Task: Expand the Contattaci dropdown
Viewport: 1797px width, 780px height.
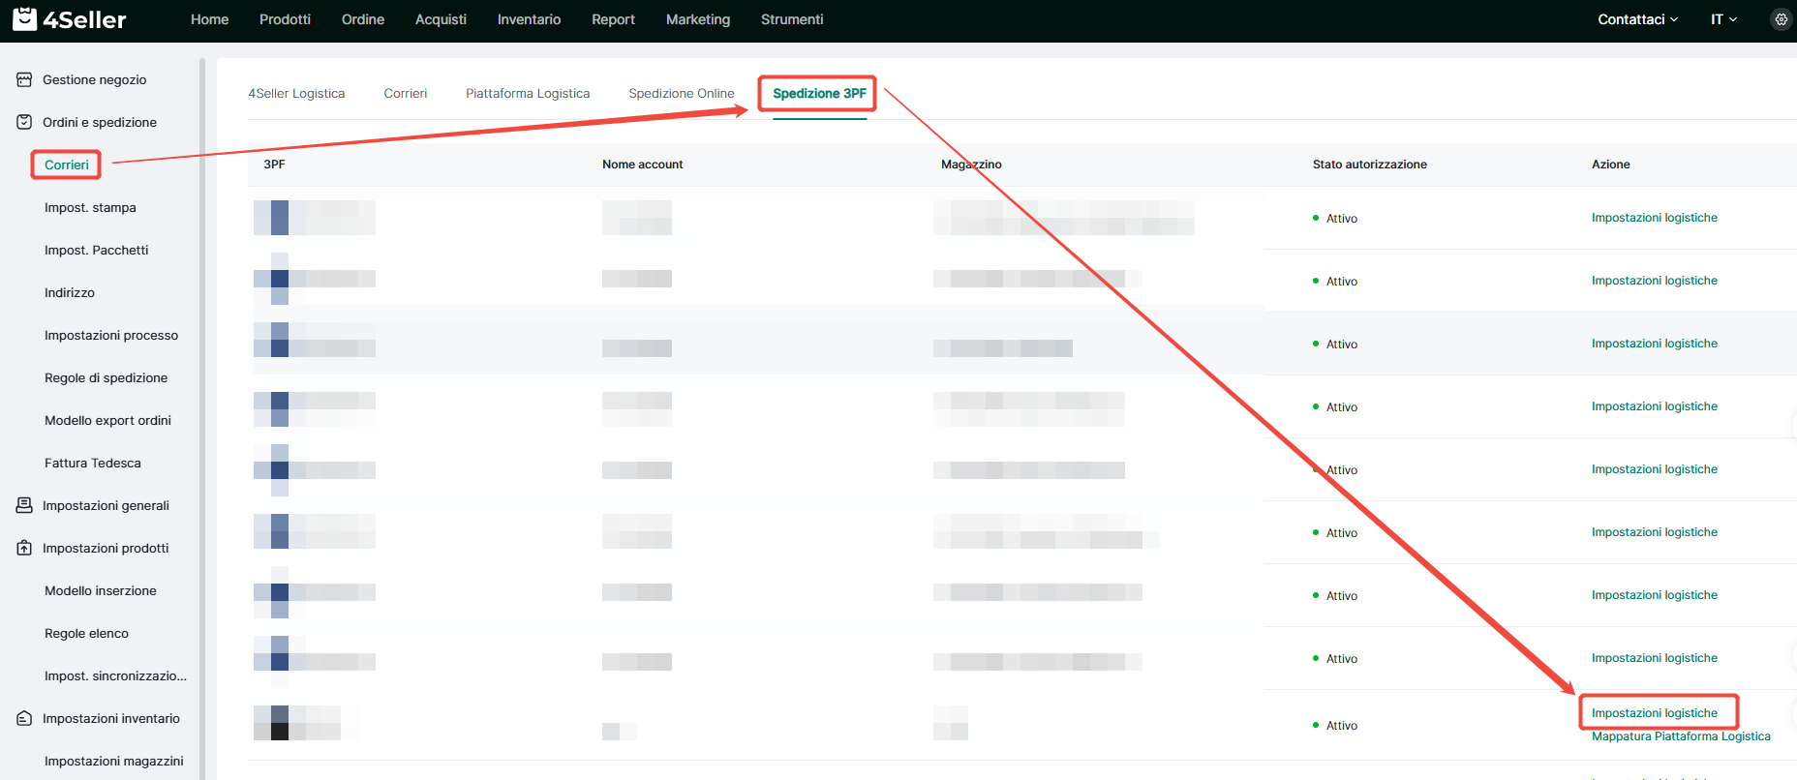Action: tap(1637, 19)
